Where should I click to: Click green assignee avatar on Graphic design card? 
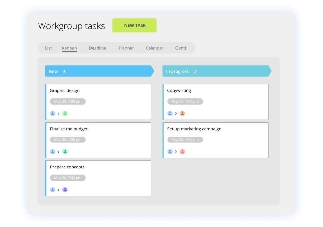65,113
